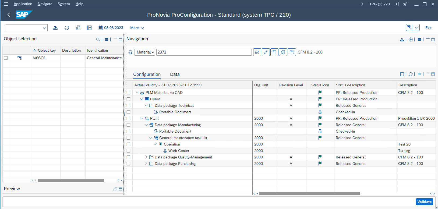Expand Data package Quality-Management node
Screen dimensions: 438x209
[146, 157]
